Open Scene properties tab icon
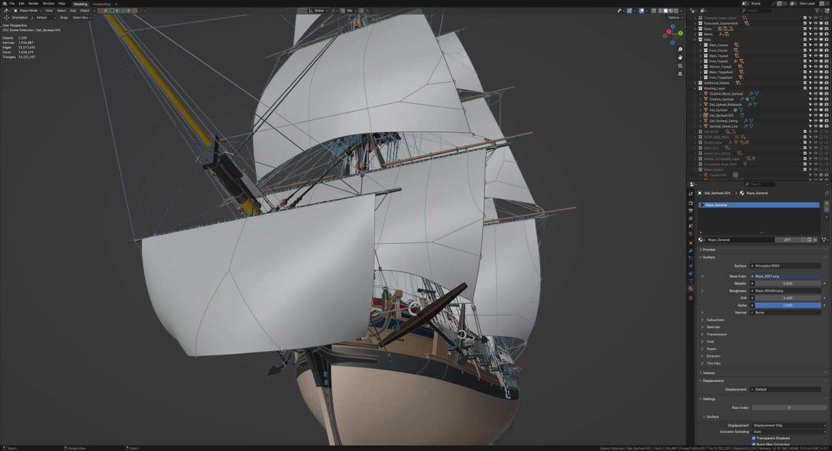The image size is (832, 451). point(690,226)
